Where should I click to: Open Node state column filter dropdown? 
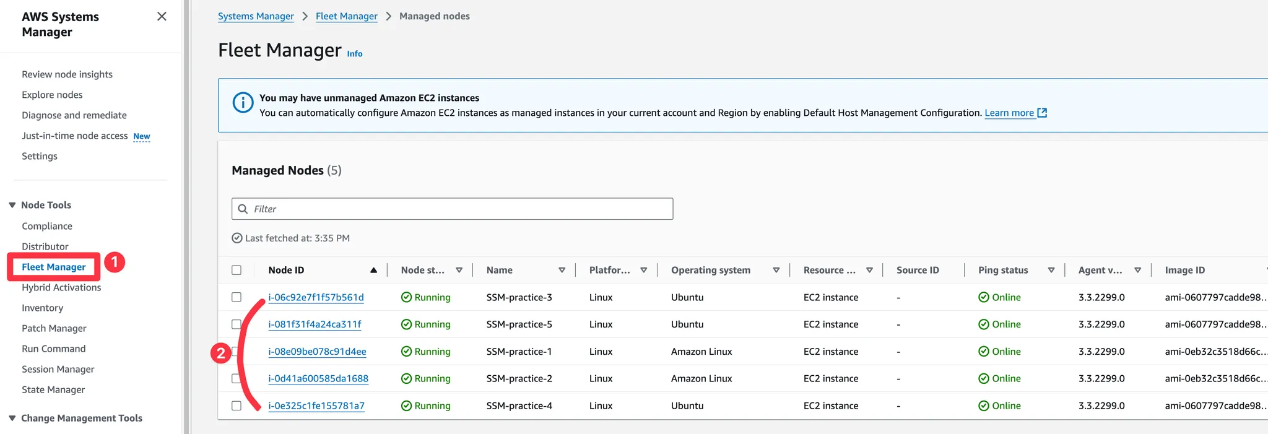pyautogui.click(x=459, y=270)
